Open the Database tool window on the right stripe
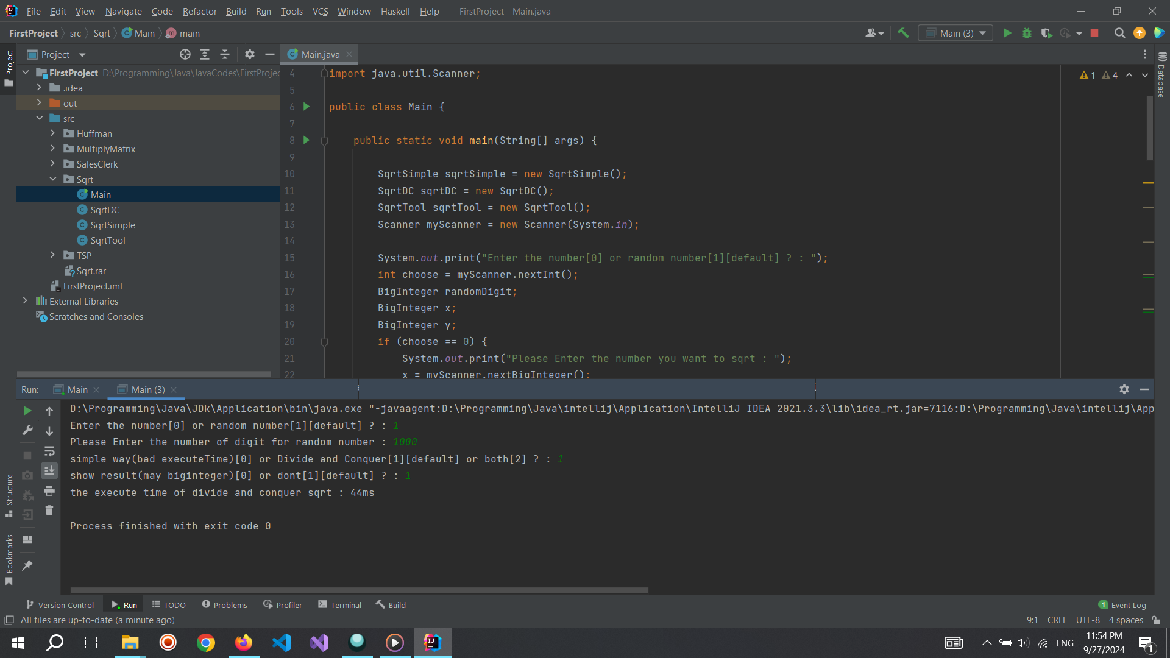1170x658 pixels. click(x=1161, y=74)
